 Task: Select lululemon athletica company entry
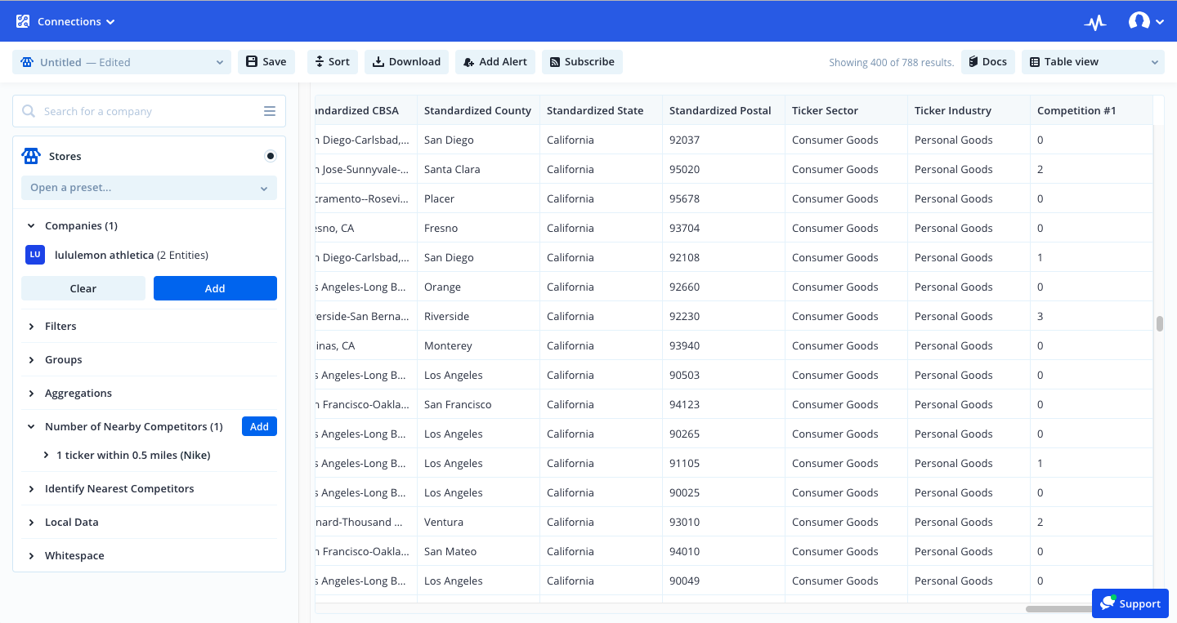[132, 255]
